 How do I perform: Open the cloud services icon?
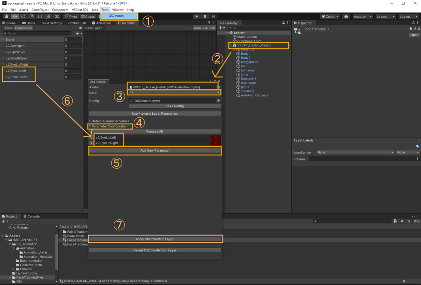point(346,16)
